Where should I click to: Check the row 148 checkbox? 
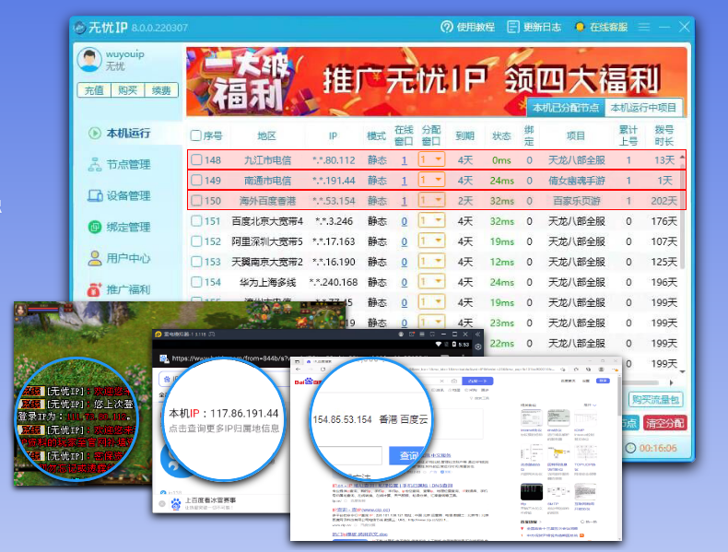click(x=197, y=159)
